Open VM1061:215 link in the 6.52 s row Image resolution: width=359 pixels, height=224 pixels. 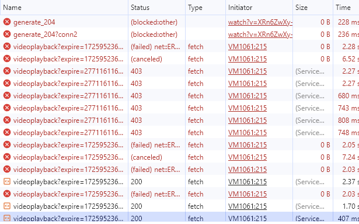coord(248,59)
